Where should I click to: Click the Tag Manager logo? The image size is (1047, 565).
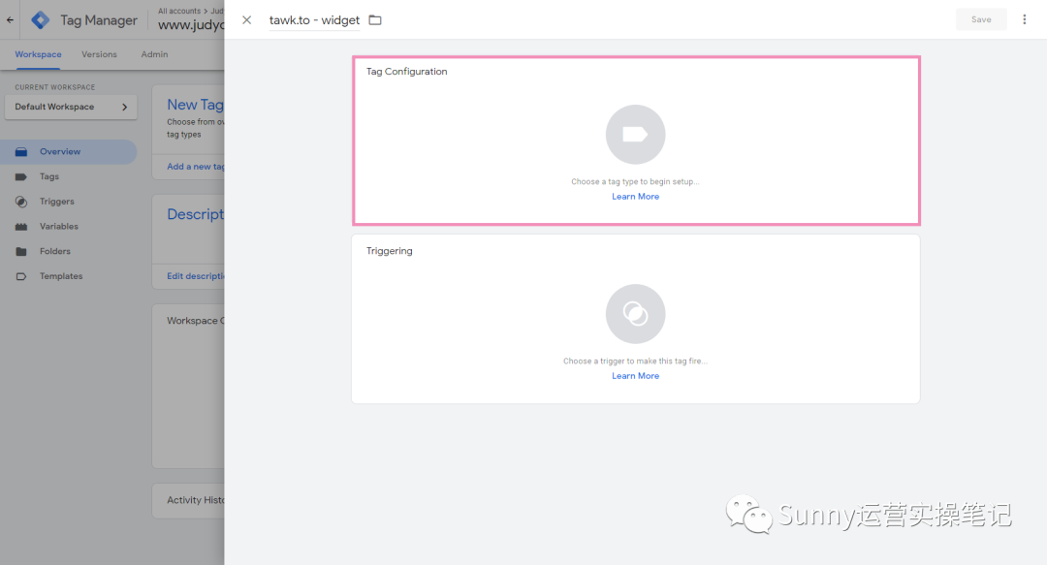(x=40, y=20)
